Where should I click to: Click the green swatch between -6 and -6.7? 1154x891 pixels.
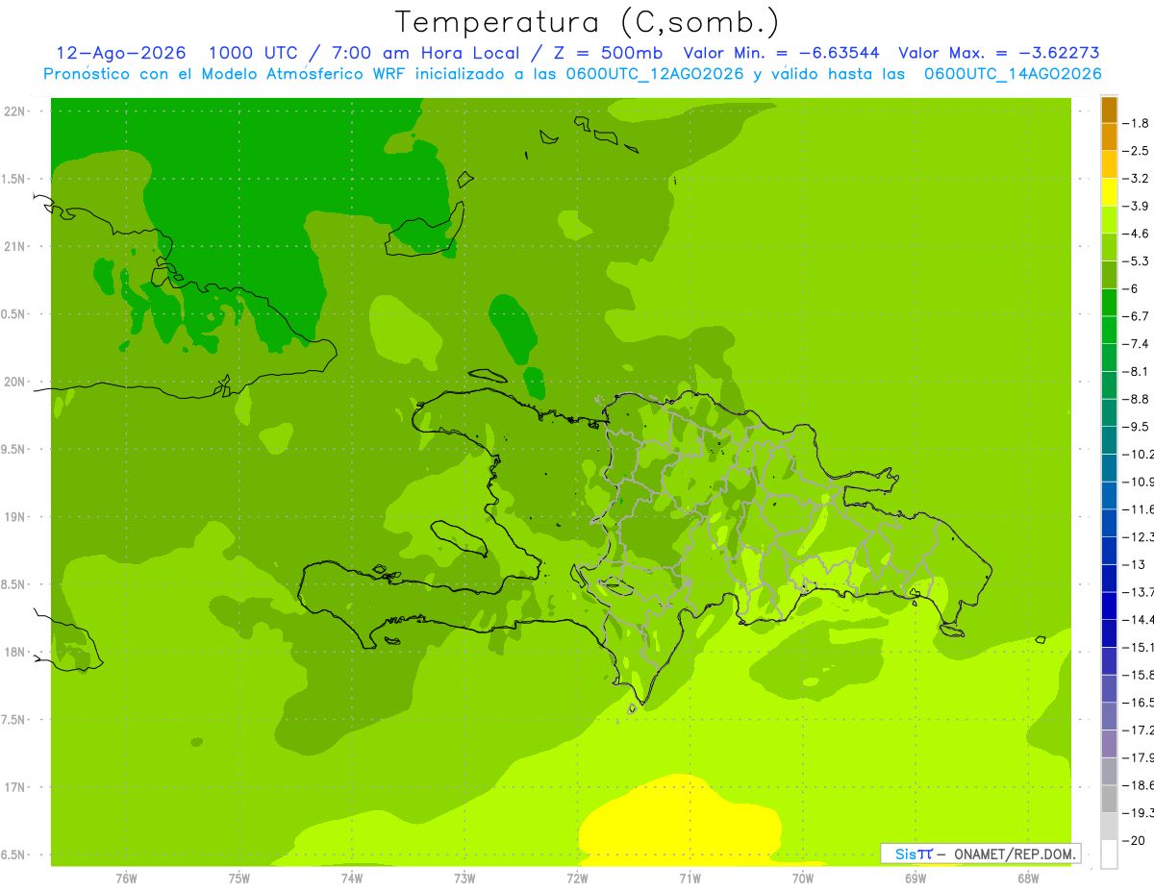(x=1109, y=303)
